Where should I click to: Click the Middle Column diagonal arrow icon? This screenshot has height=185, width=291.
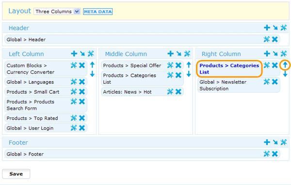(179, 54)
